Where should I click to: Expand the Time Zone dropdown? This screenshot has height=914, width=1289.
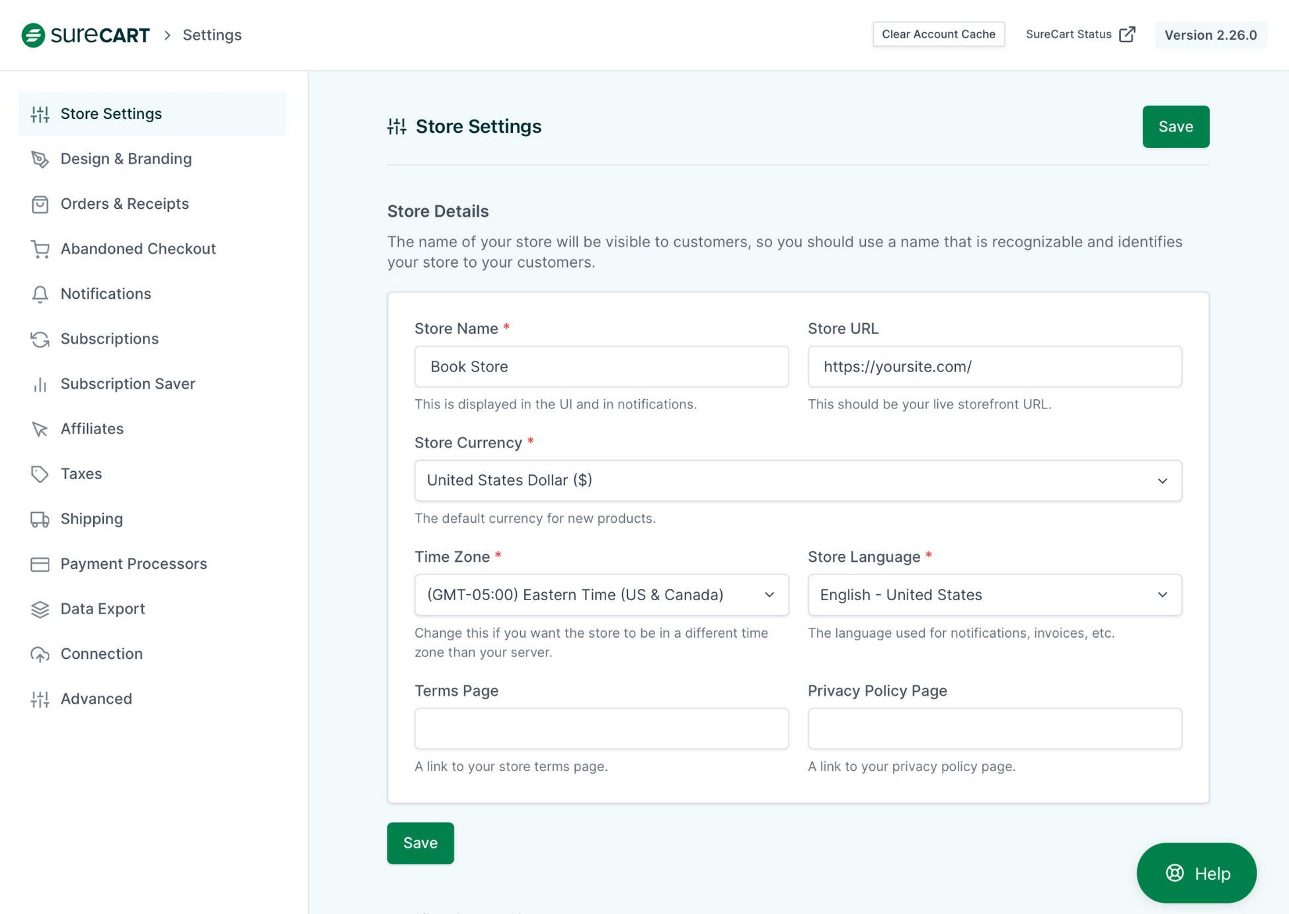pyautogui.click(x=602, y=595)
